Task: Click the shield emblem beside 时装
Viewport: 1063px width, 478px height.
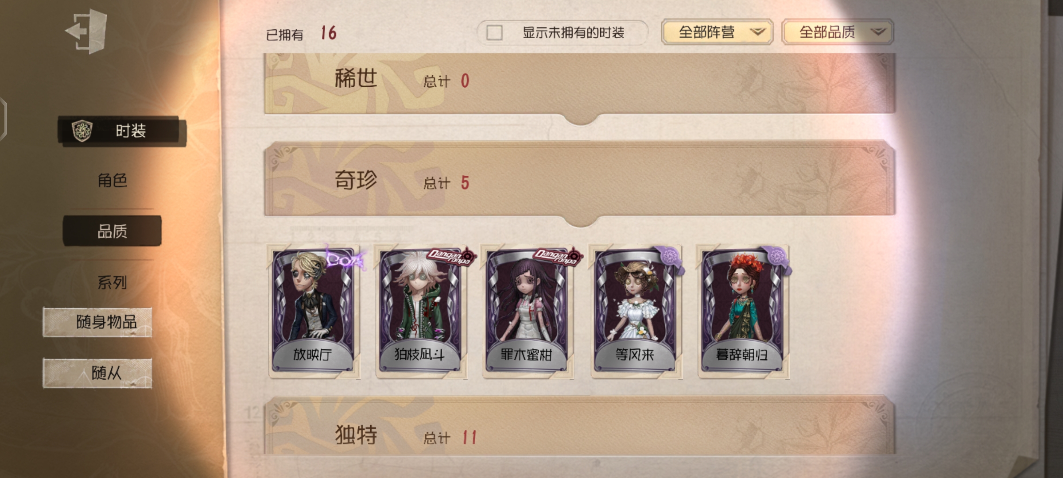Action: [x=82, y=131]
